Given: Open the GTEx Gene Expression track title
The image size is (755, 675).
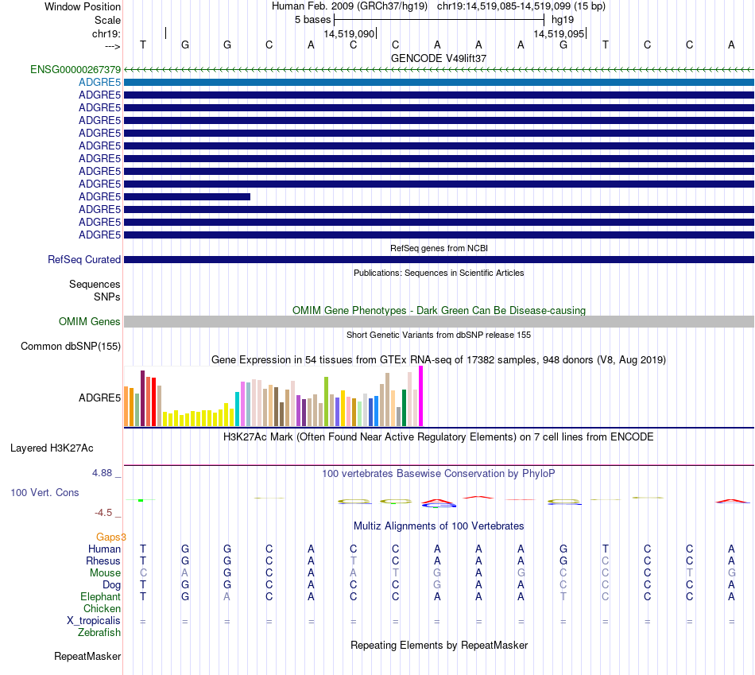Looking at the screenshot, I should click(439, 360).
